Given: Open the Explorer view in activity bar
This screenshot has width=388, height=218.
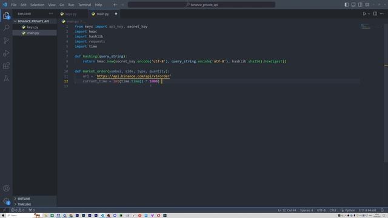Looking at the screenshot, I should tap(6, 16).
